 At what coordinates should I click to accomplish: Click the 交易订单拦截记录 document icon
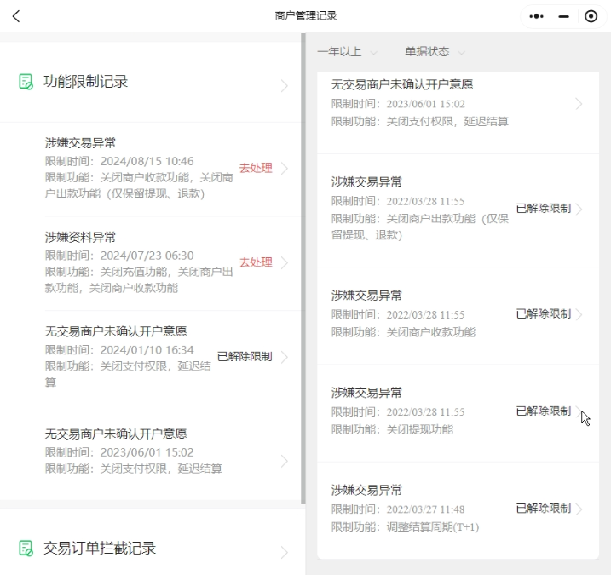point(26,548)
